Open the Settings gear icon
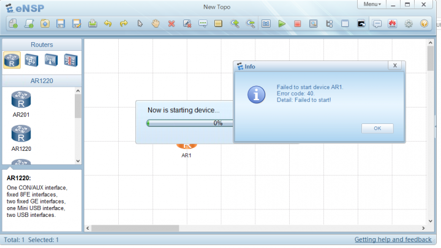 click(409, 24)
